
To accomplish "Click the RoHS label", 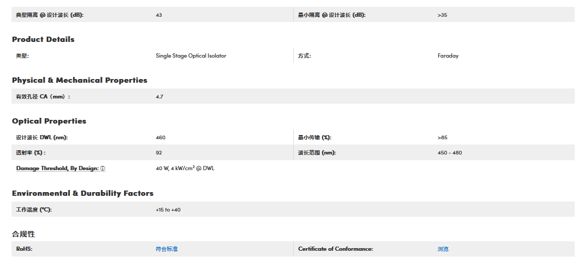I will [x=24, y=249].
